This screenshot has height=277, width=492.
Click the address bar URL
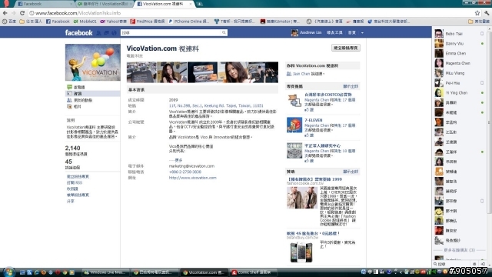coord(78,13)
